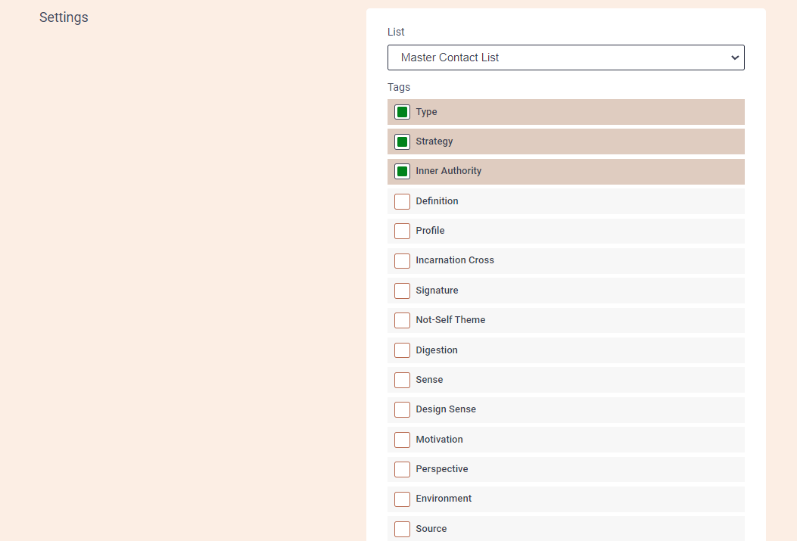This screenshot has width=797, height=541.
Task: Uncheck the Strategy tag checkbox
Action: [402, 141]
